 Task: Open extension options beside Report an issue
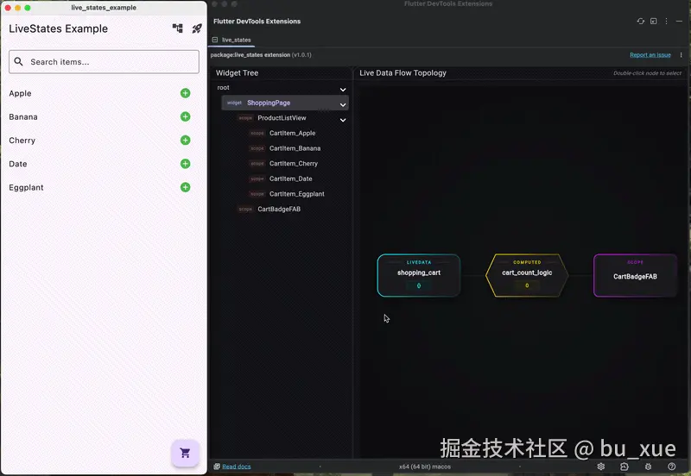tap(681, 55)
